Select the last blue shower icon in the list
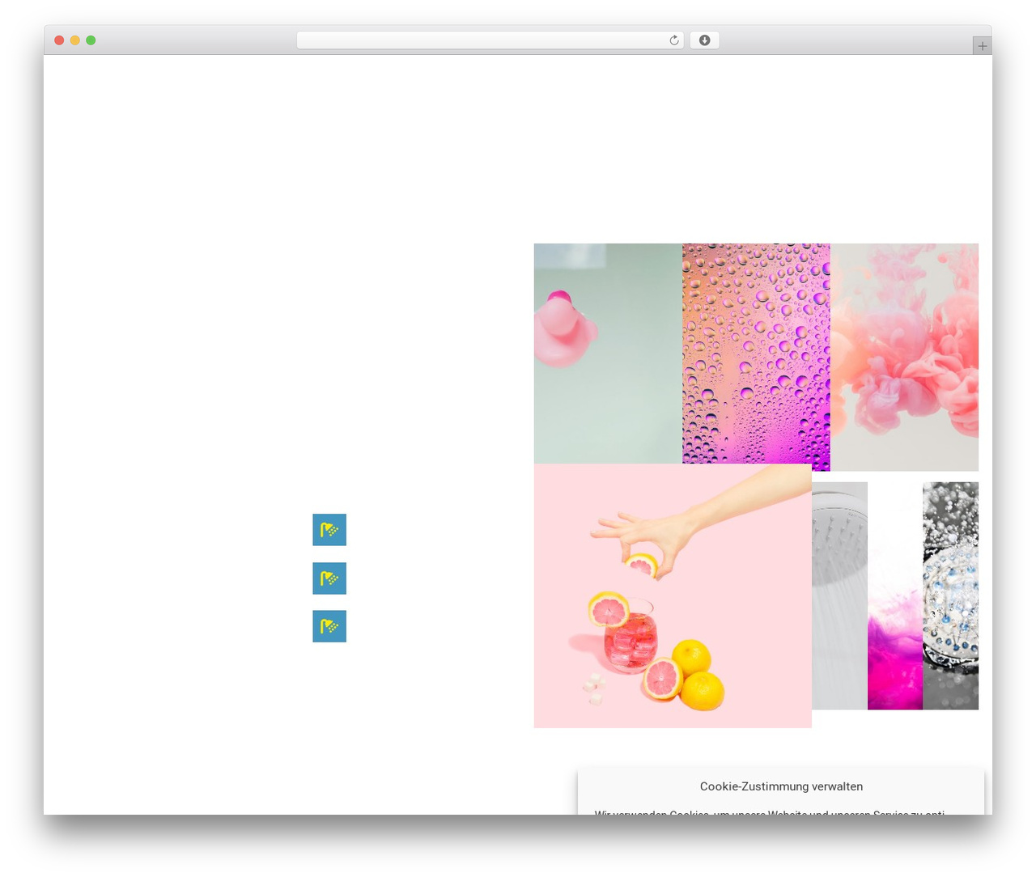The image size is (1036, 877). coord(329,626)
